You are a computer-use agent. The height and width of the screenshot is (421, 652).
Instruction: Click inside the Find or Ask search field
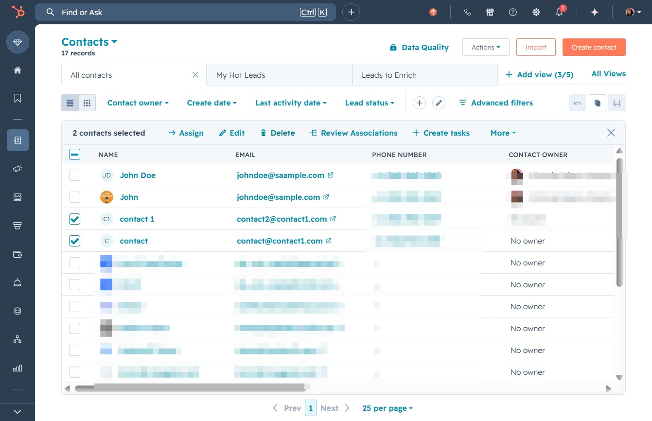click(x=185, y=12)
